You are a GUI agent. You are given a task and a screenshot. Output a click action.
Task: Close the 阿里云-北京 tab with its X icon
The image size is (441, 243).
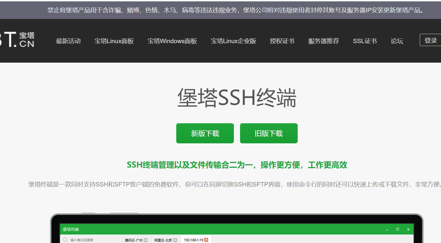tap(175, 239)
